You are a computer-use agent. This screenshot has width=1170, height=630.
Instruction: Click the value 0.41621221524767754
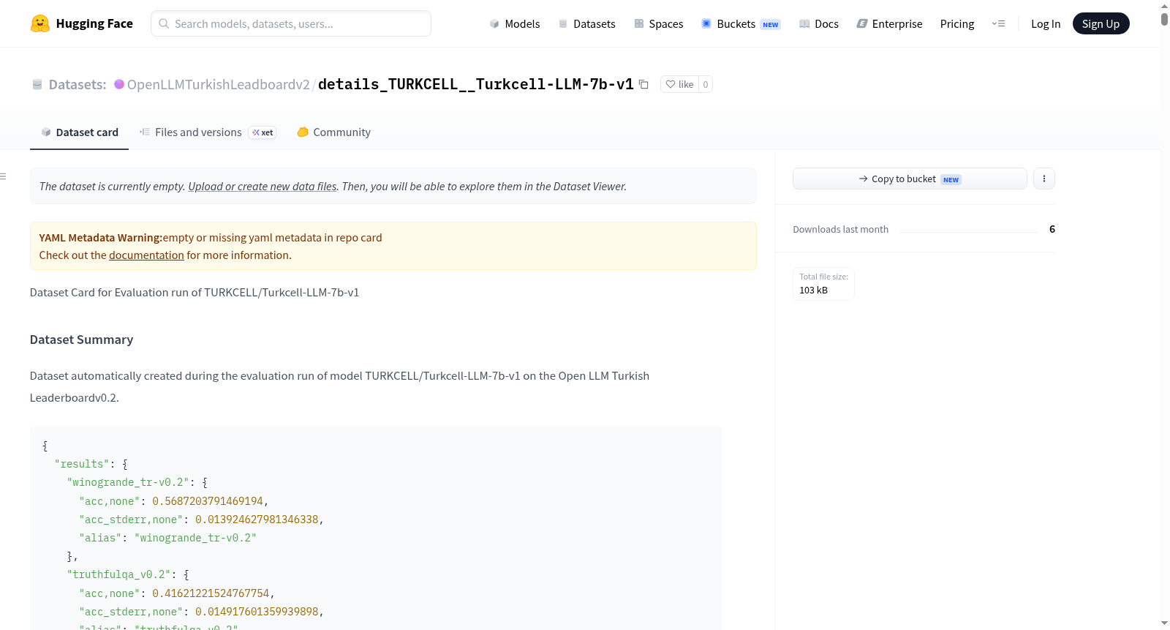pyautogui.click(x=211, y=593)
